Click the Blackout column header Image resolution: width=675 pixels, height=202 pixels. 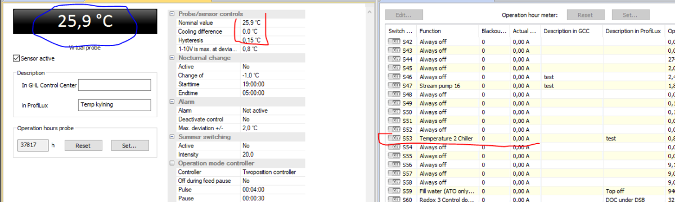494,31
